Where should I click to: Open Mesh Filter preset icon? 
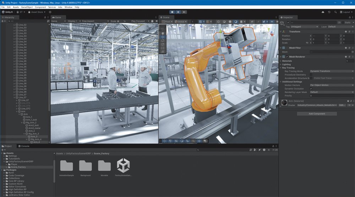pos(349,48)
